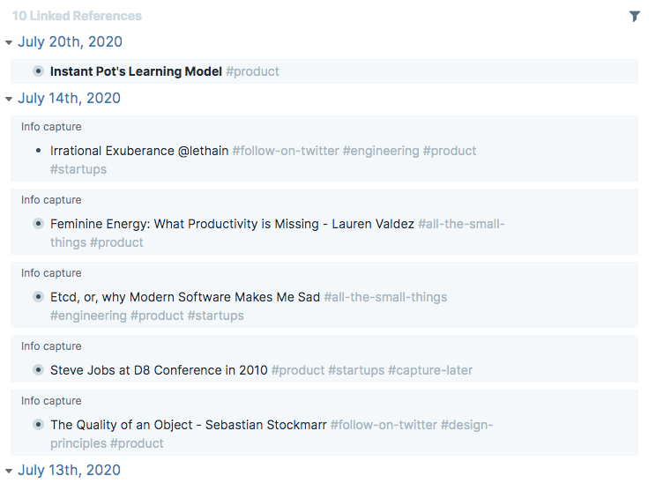Click bullet beside Steve Jobs D8 Conference
Screen dimensions: 663x483
(39, 370)
